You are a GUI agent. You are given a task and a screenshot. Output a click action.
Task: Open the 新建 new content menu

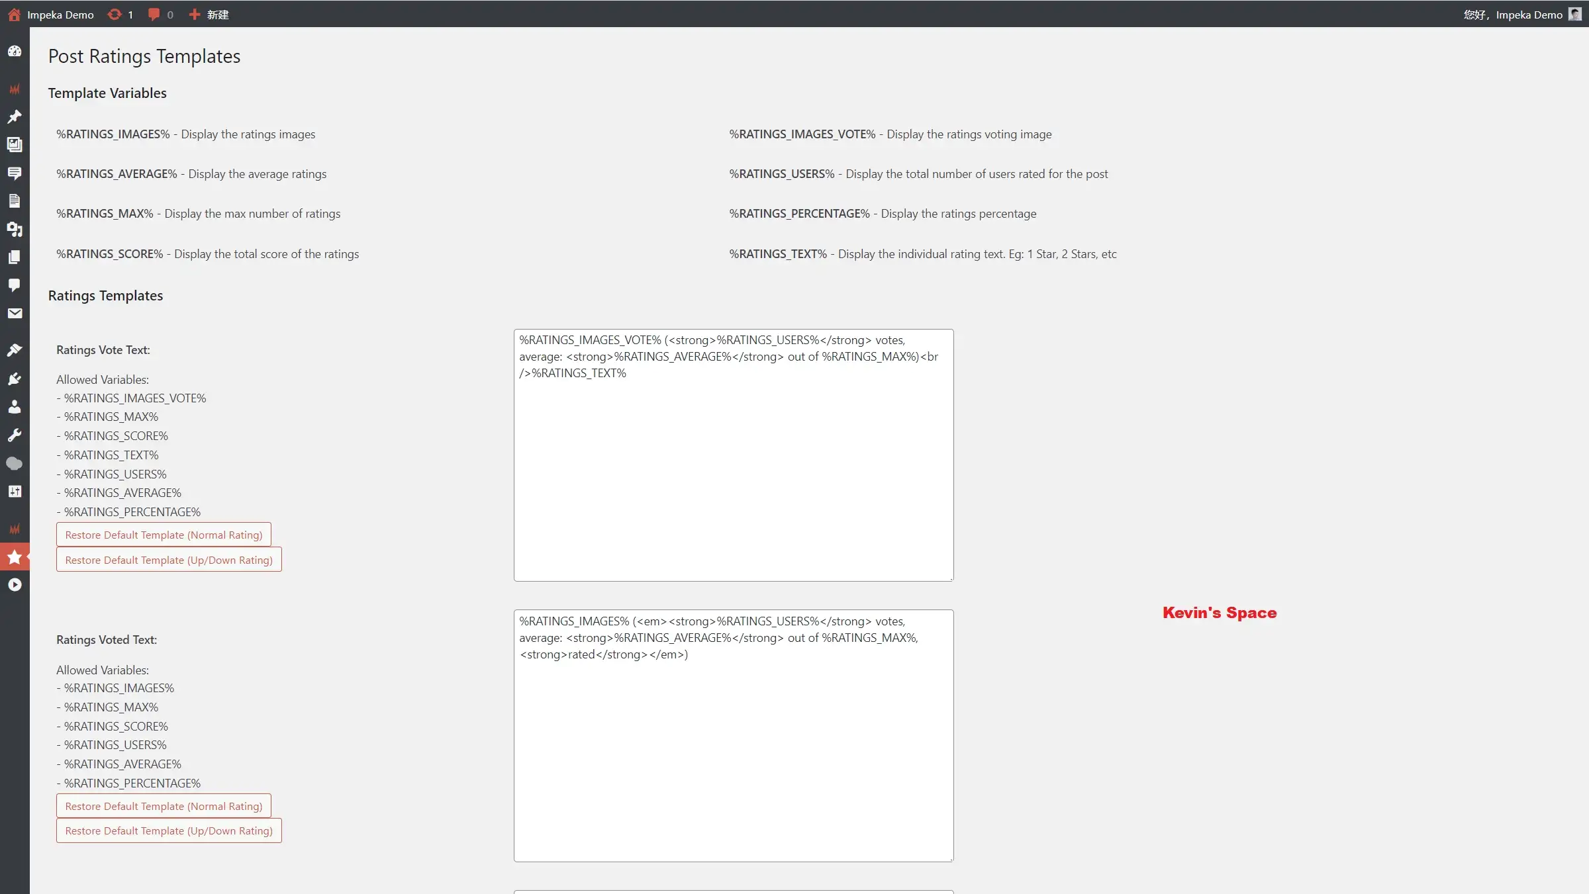click(x=209, y=15)
